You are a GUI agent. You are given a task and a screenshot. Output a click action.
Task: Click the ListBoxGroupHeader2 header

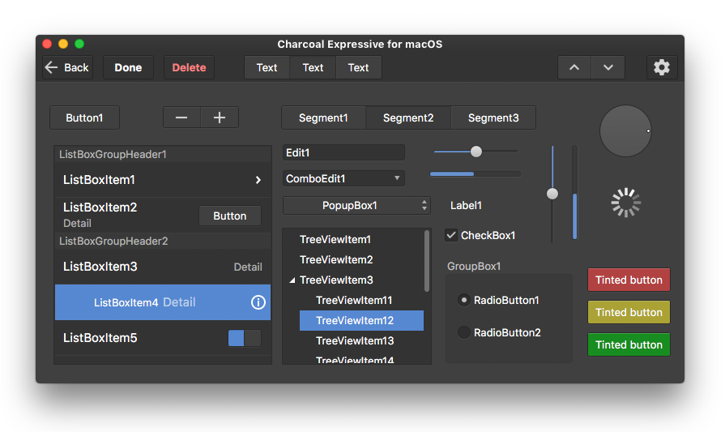(162, 241)
